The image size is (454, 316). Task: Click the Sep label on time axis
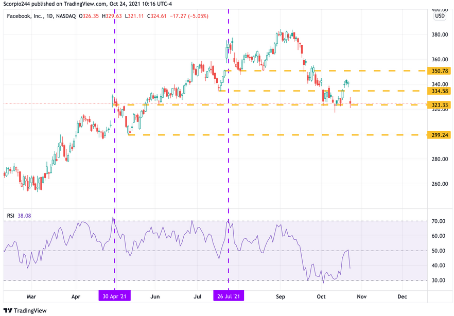pyautogui.click(x=281, y=296)
